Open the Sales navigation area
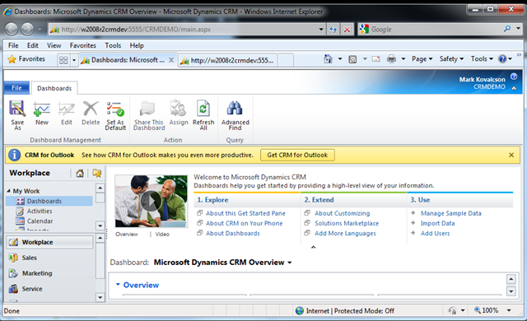 point(30,258)
